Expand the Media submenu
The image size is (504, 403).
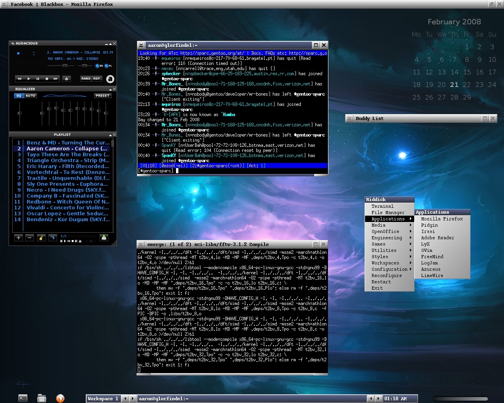coord(389,225)
